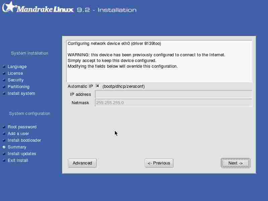Click the 'Modifying the fields below' text line
Image resolution: width=268 pixels, height=201 pixels.
[123, 66]
